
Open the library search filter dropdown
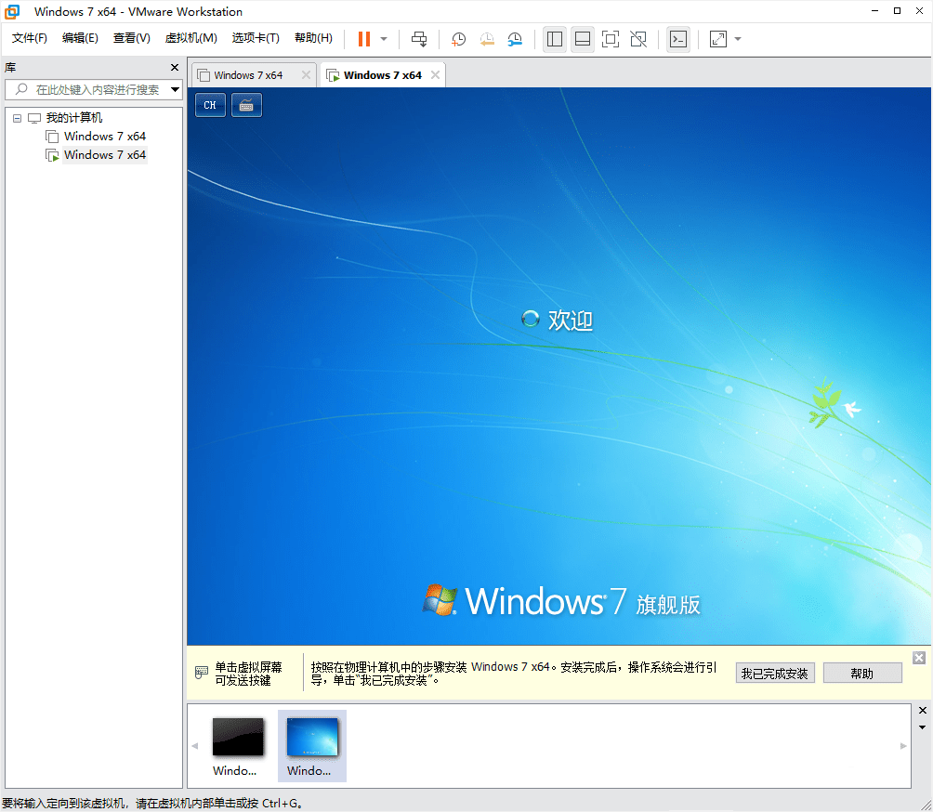175,90
